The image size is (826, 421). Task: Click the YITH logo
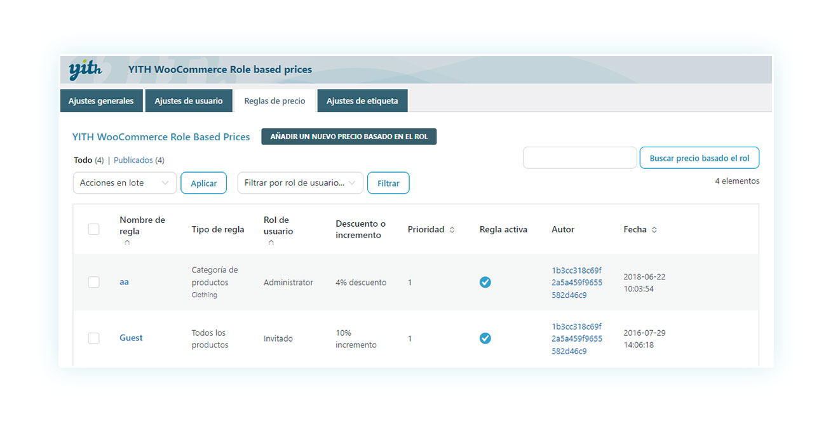[85, 70]
